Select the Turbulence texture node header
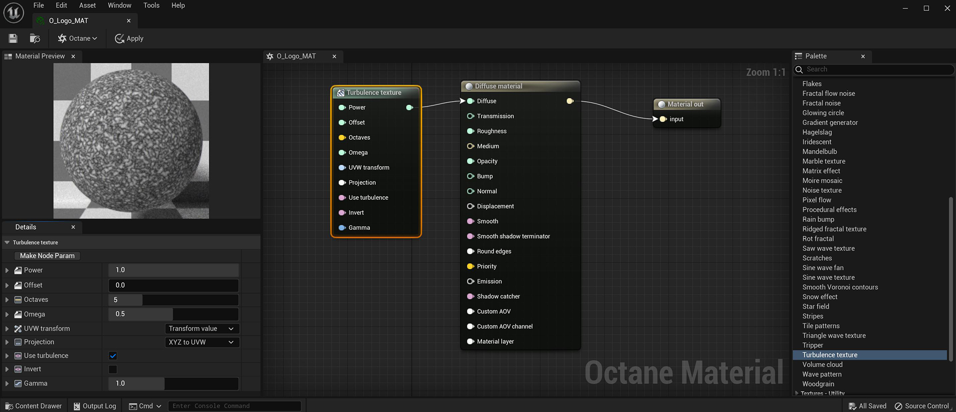Viewport: 956px width, 412px height. click(x=376, y=93)
